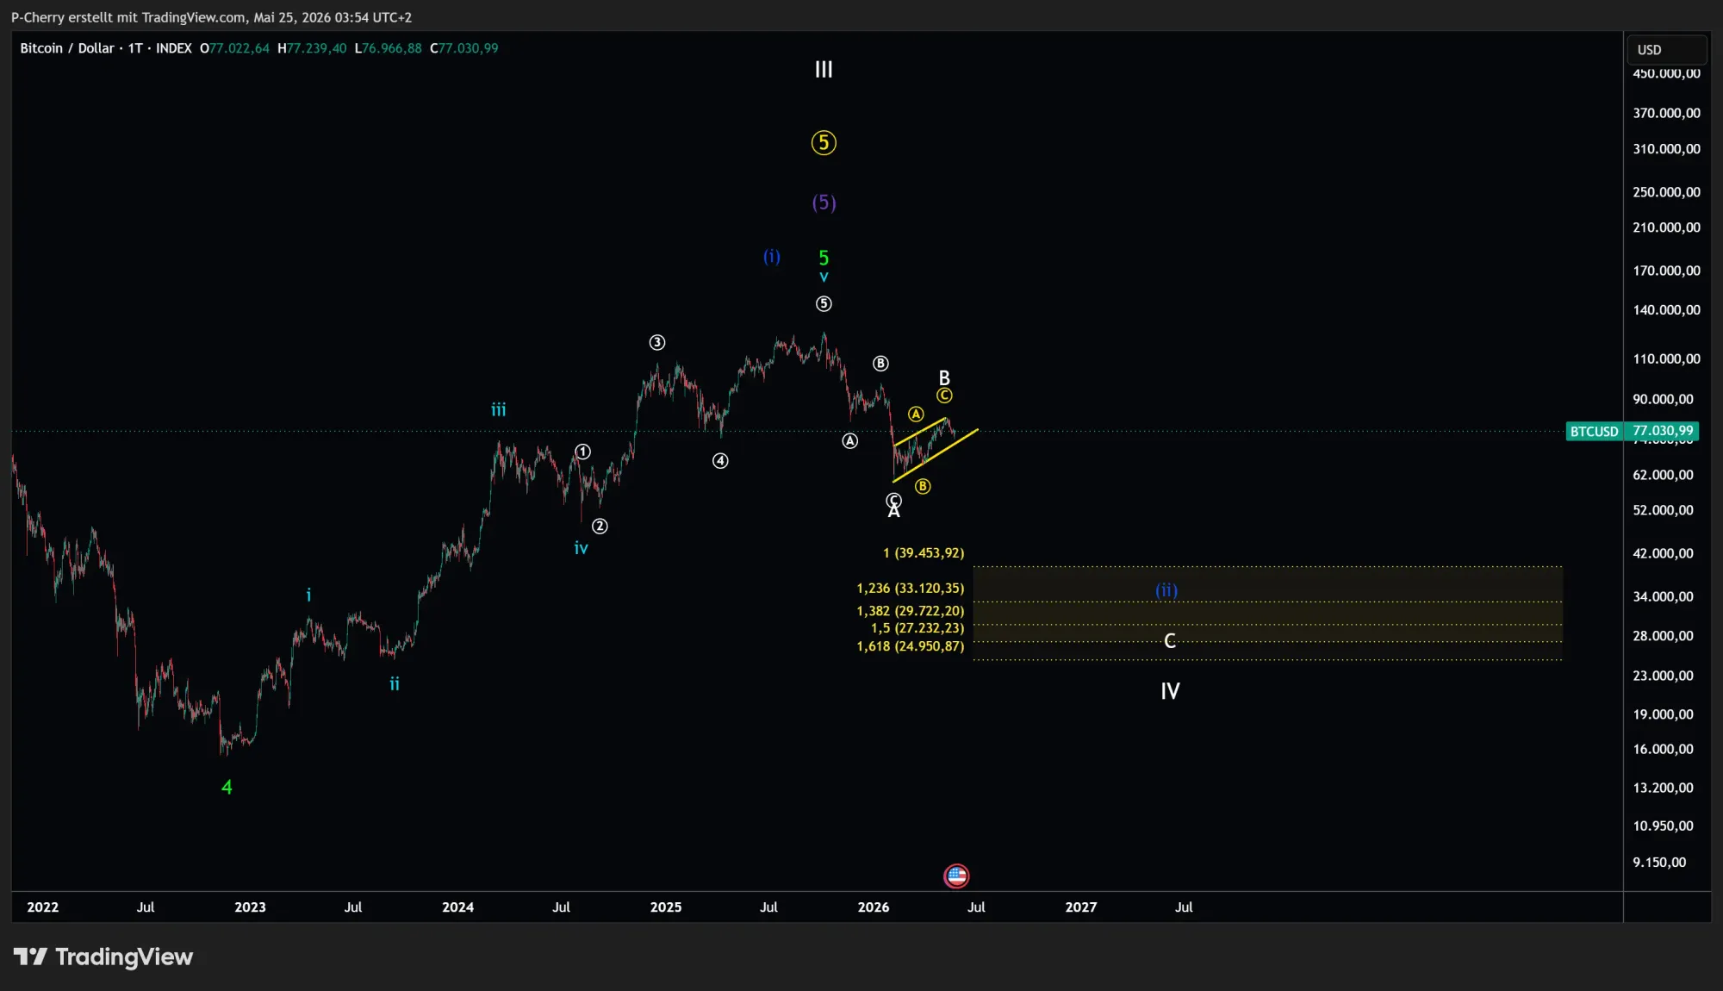Click the 110.000,00 price axis label
Screen dimensions: 1723x991
click(1666, 359)
